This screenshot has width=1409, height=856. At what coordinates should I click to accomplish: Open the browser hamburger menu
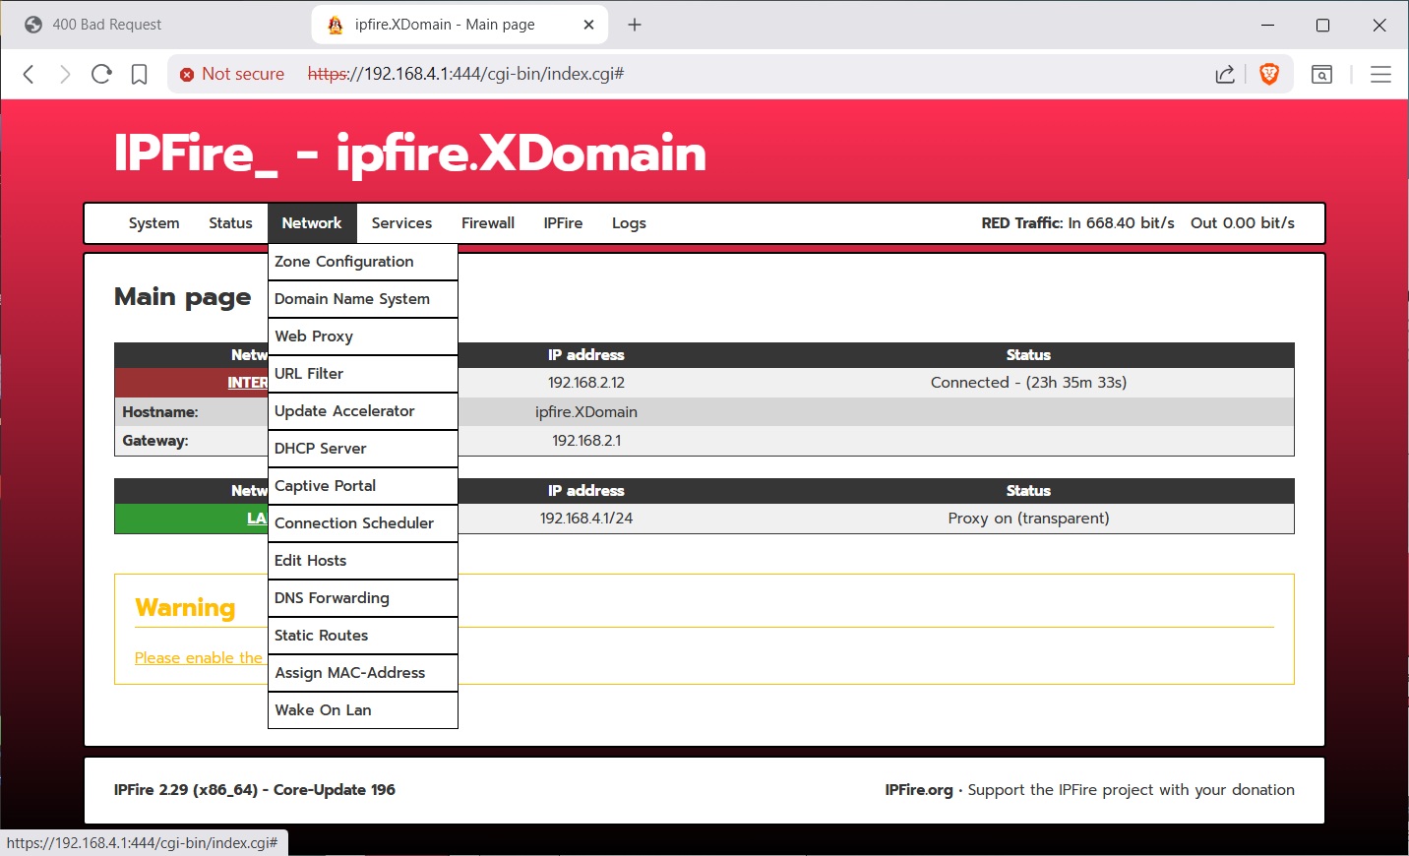point(1380,74)
